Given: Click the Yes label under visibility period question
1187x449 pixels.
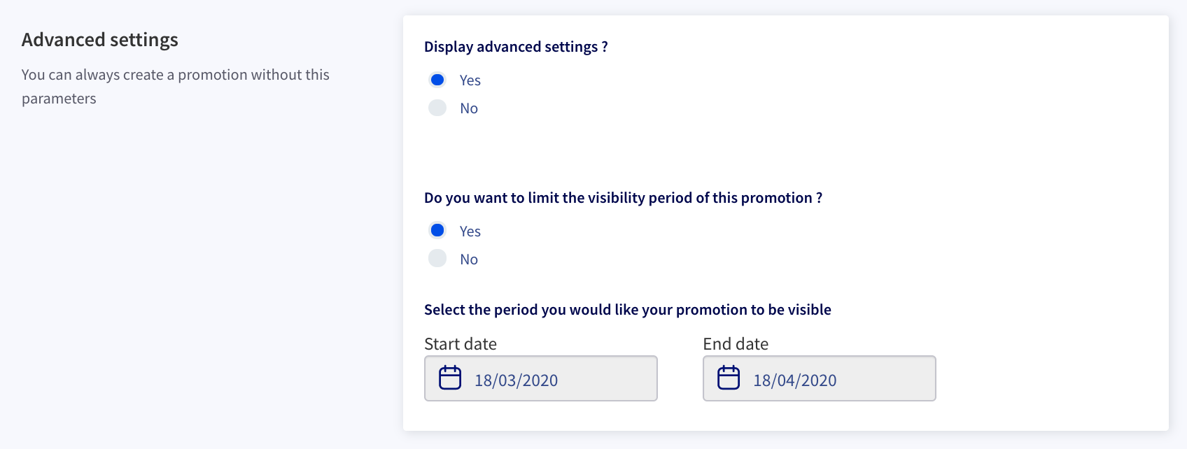Looking at the screenshot, I should (x=470, y=231).
